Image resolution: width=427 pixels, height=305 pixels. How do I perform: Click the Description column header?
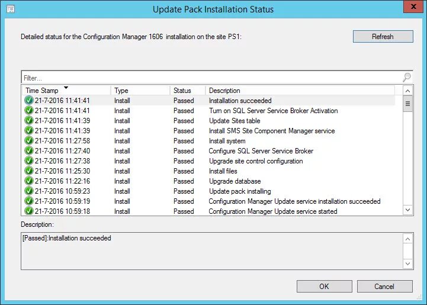point(299,91)
